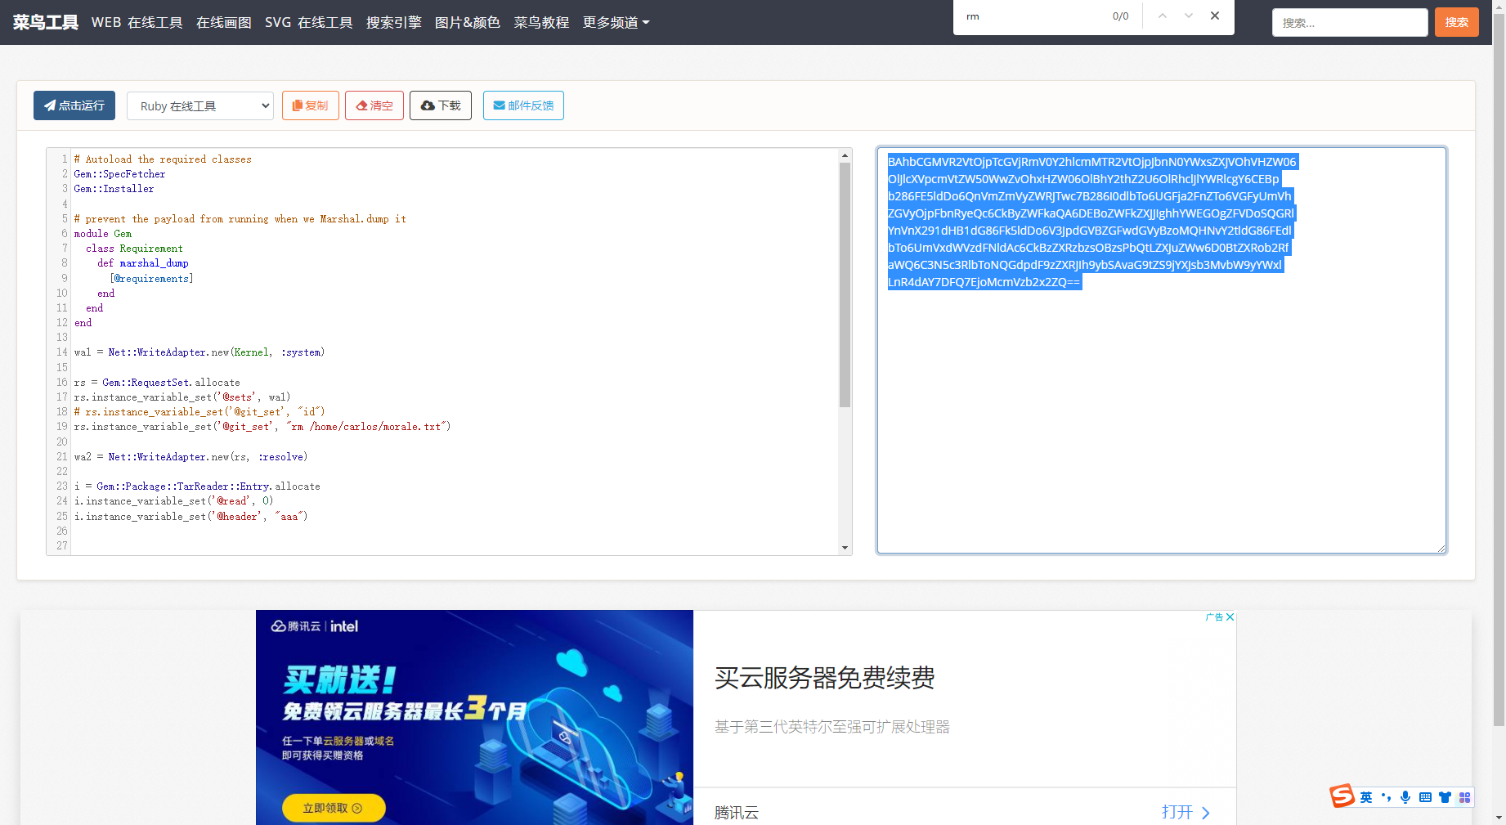Expand 更多频道 dropdown menu
This screenshot has width=1506, height=825.
coord(616,22)
